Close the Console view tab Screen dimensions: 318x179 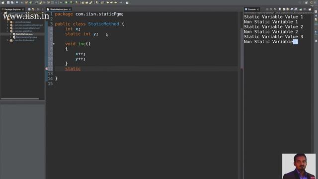pos(258,9)
